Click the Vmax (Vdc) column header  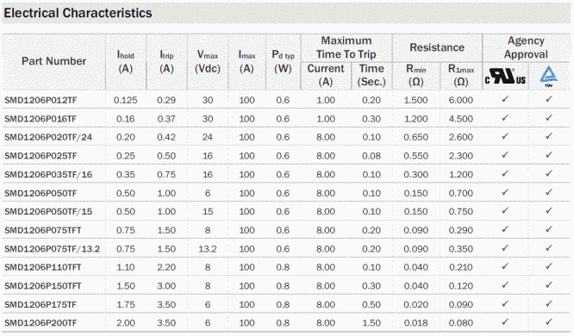pos(208,62)
